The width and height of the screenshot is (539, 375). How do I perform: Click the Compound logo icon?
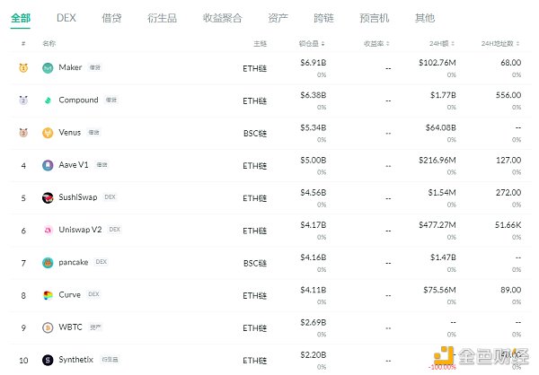tap(48, 100)
